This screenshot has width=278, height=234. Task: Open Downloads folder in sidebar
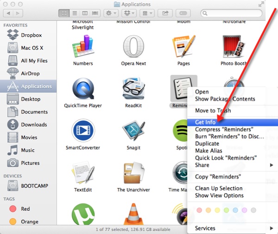pyautogui.click(x=28, y=125)
